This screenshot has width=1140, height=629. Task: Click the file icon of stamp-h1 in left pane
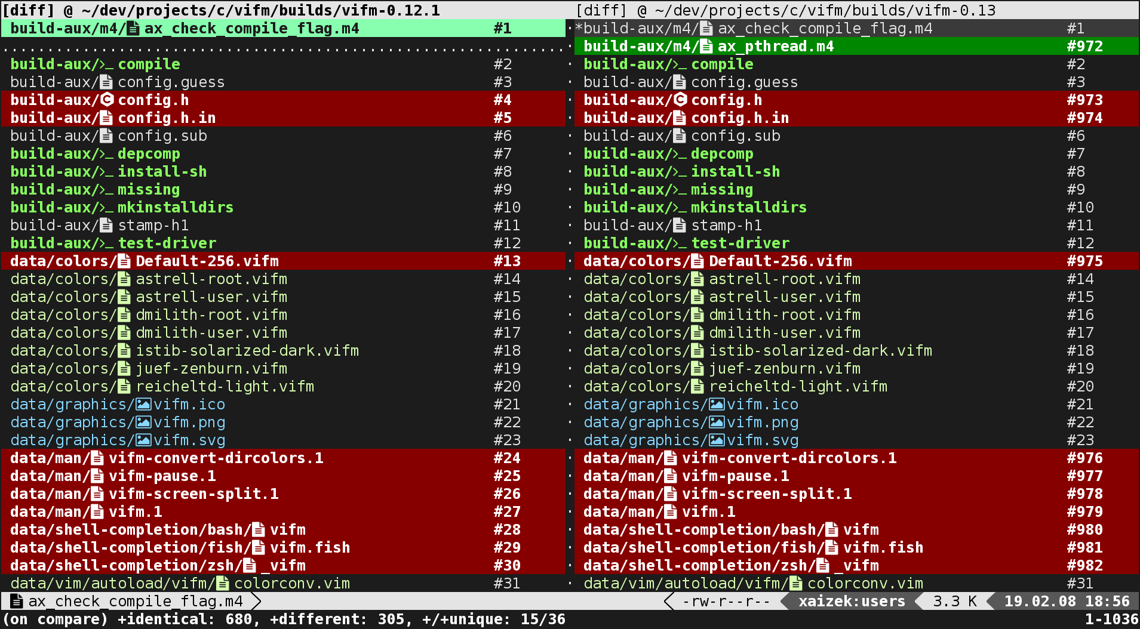(x=106, y=226)
